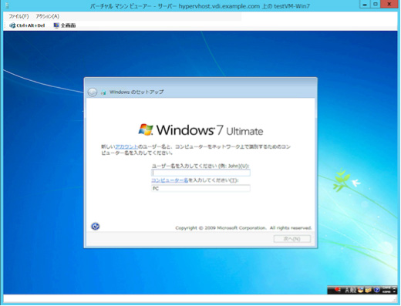Toggle KANA indicator on language bar
401x306 pixels.
(386, 292)
